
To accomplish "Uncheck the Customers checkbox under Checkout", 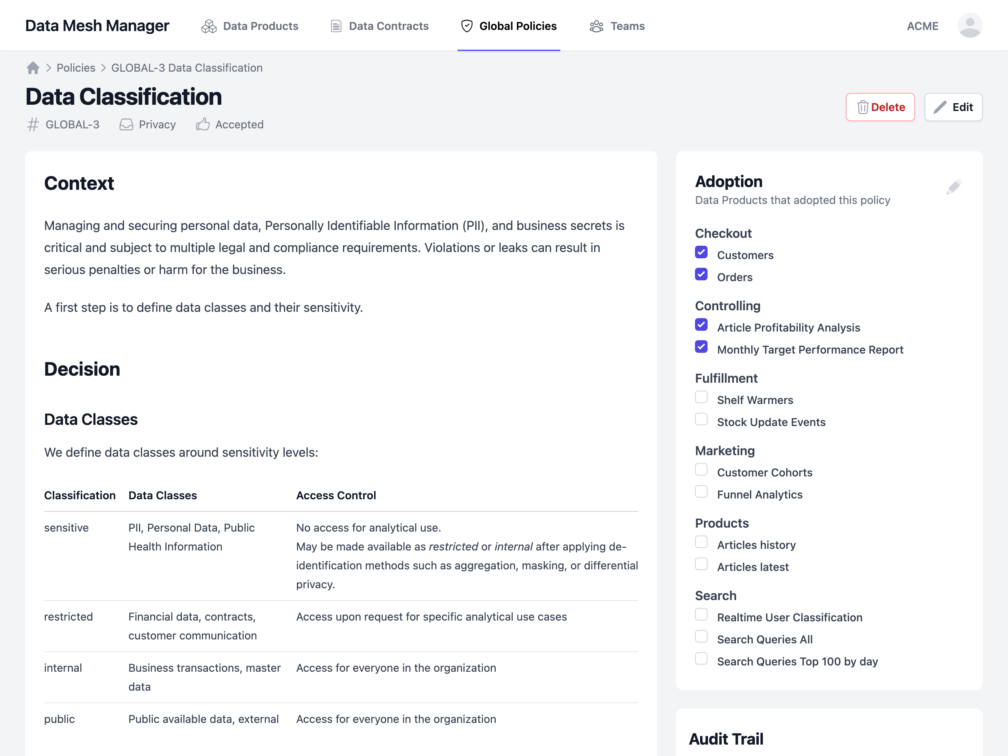I will [701, 252].
